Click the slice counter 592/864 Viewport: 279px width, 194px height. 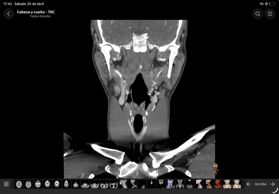pos(260,184)
